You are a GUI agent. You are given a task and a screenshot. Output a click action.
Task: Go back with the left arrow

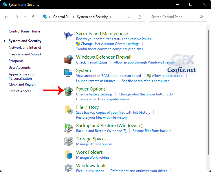tap(6, 17)
